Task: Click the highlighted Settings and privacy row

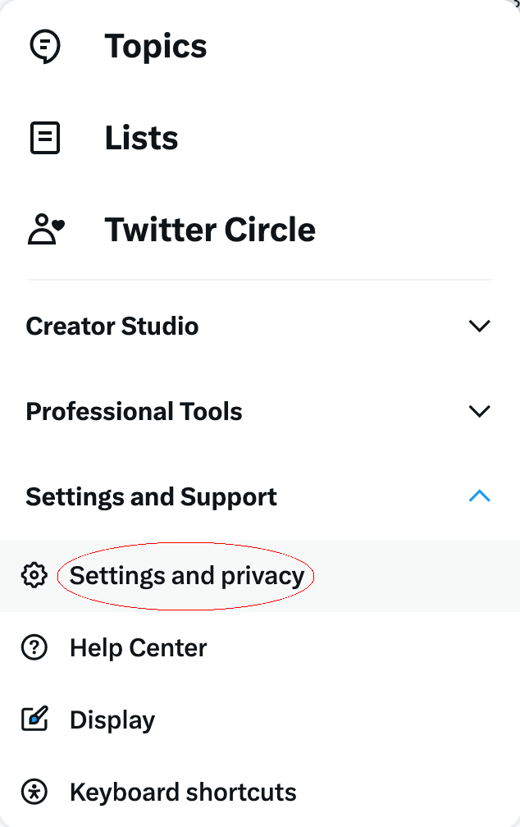Action: pyautogui.click(x=187, y=576)
